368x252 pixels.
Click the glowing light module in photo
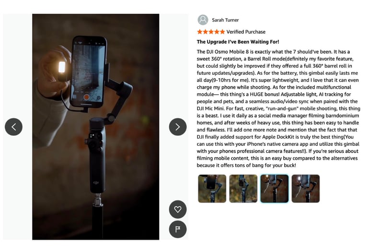[x=62, y=67]
